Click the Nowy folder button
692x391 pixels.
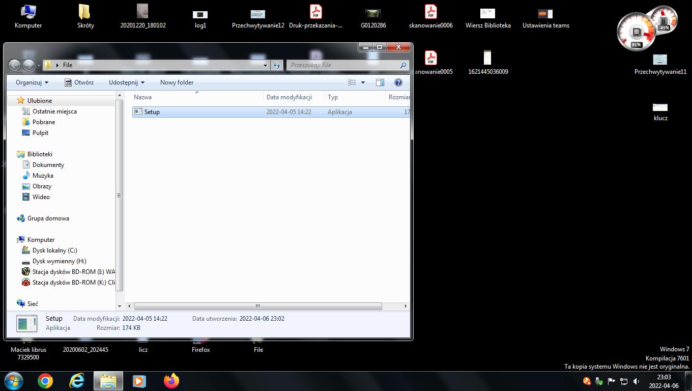[177, 82]
